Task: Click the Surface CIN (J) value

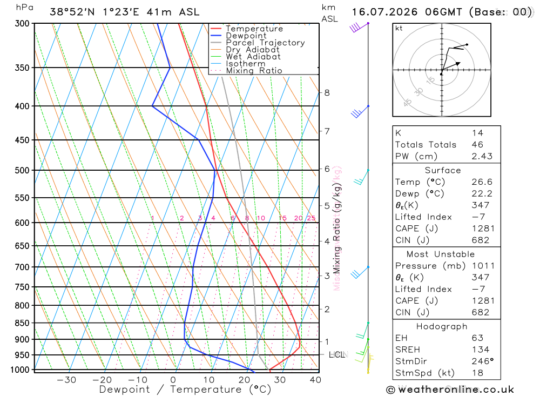Action: (x=481, y=240)
